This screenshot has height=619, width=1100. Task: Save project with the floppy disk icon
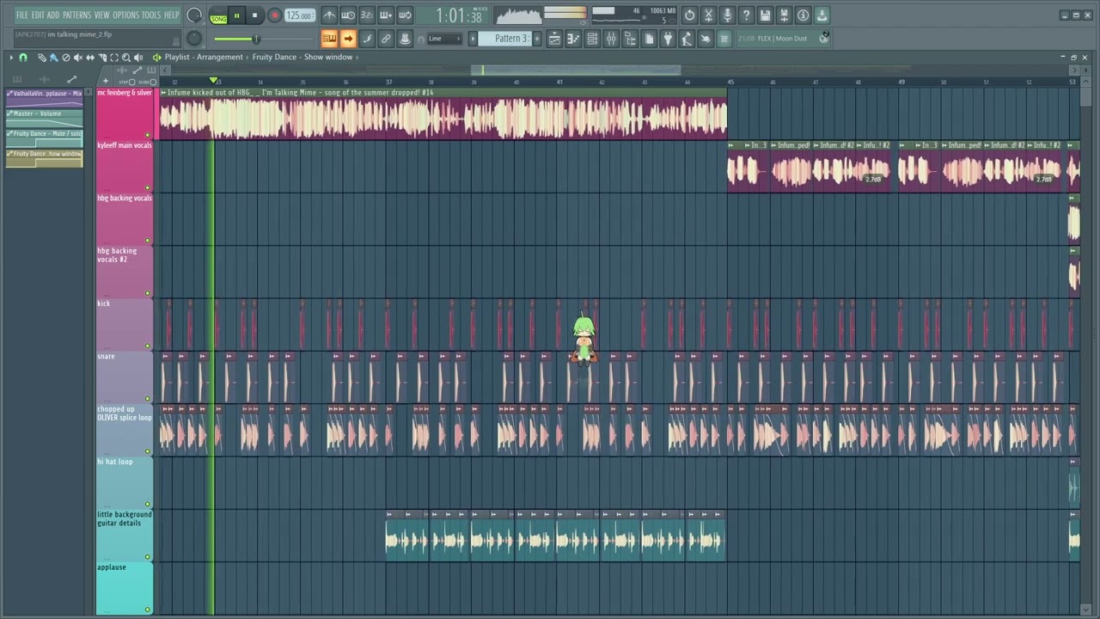pyautogui.click(x=765, y=15)
